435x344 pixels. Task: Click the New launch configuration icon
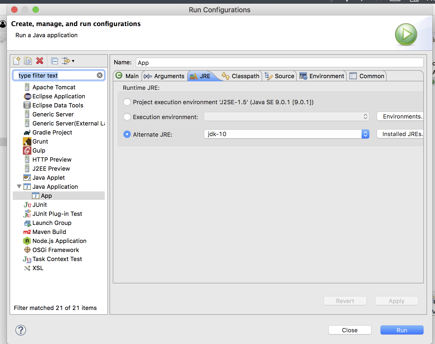coord(16,61)
